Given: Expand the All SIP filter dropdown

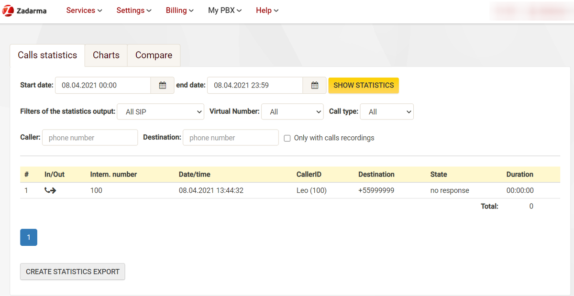Looking at the screenshot, I should 160,112.
